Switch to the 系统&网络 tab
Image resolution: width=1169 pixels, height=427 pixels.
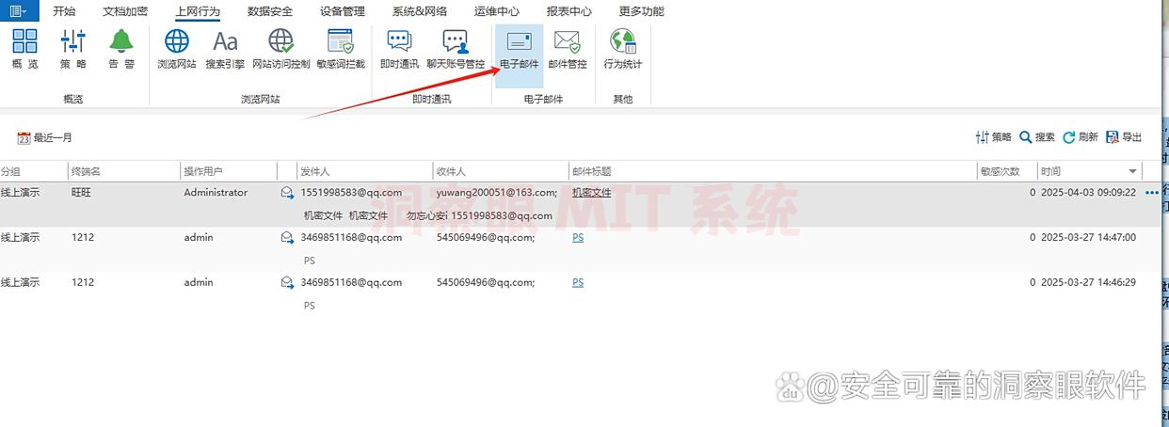419,11
